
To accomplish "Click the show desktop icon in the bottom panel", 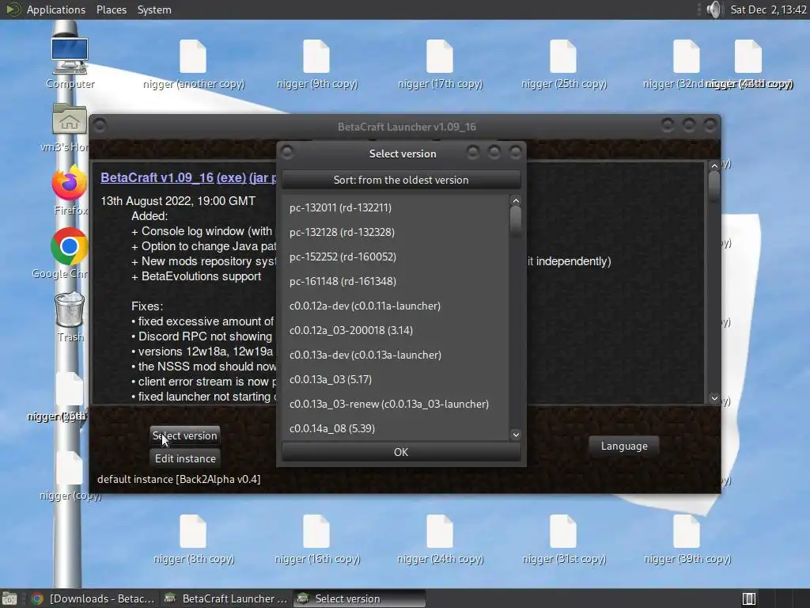I will click(x=9, y=598).
